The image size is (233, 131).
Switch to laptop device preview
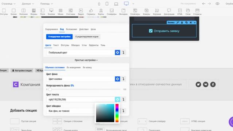pos(116,4)
